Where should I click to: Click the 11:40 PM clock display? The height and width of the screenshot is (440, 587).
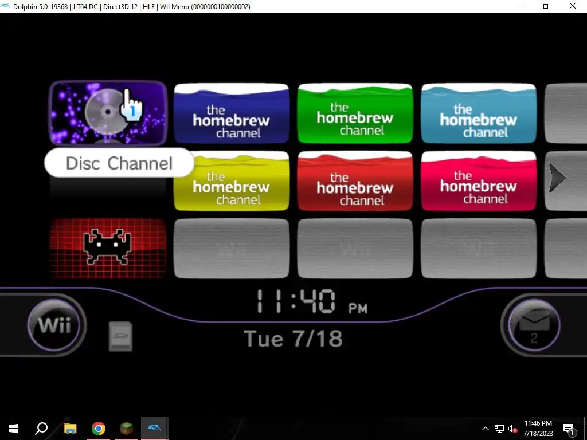click(x=312, y=301)
